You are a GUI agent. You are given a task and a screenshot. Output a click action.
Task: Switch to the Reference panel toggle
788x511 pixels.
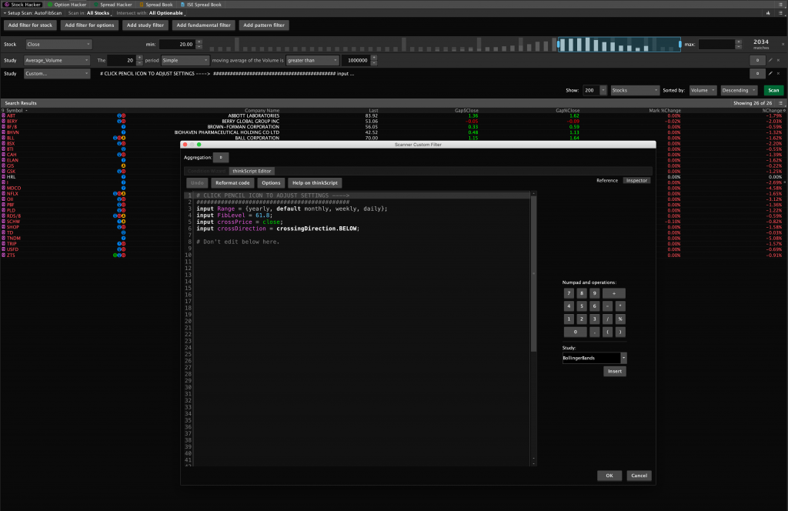(607, 180)
